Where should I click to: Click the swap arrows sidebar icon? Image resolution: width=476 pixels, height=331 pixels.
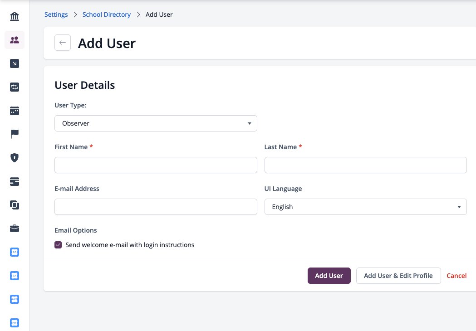click(14, 87)
